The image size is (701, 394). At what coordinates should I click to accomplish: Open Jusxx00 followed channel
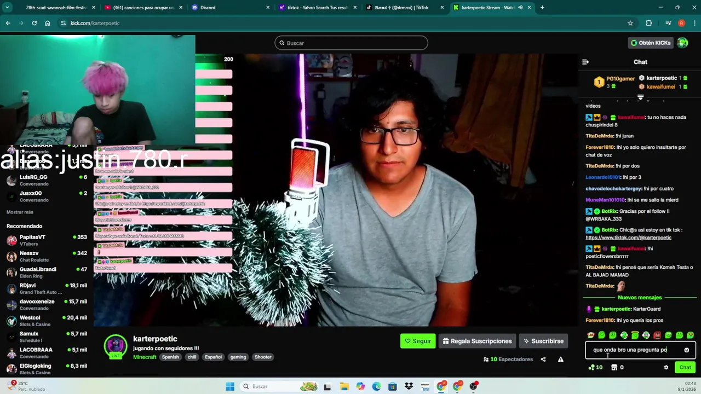coord(47,196)
